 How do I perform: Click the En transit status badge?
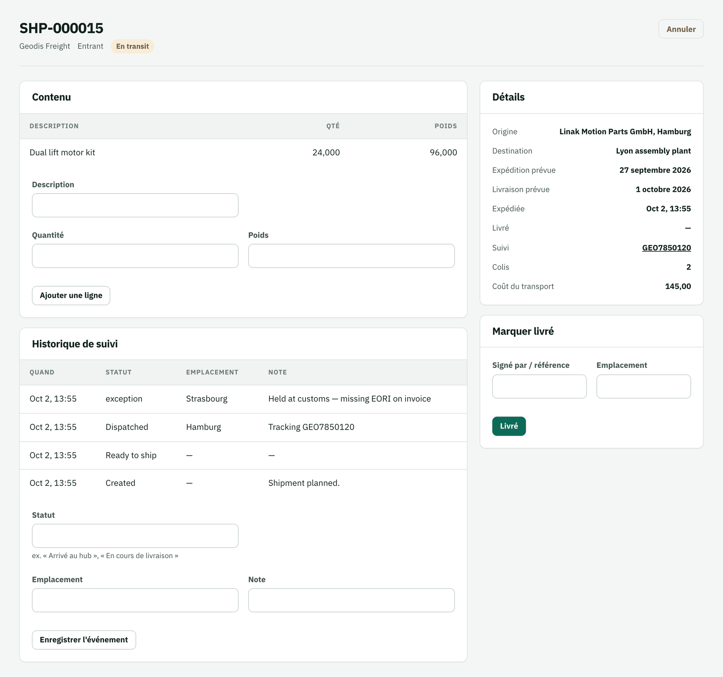133,46
